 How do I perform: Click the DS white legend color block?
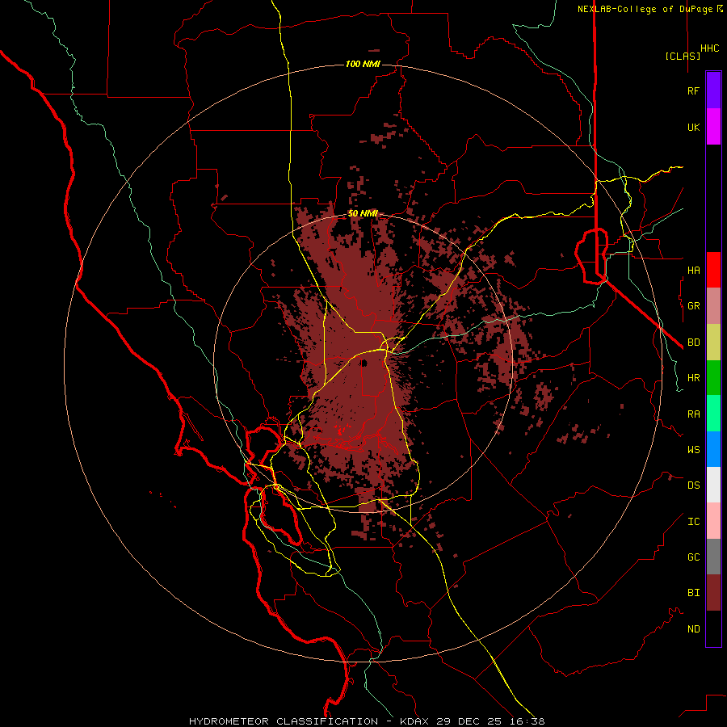[713, 485]
